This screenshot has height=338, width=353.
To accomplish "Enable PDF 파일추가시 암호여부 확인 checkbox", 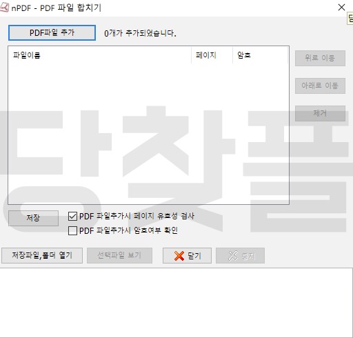I will pos(72,230).
